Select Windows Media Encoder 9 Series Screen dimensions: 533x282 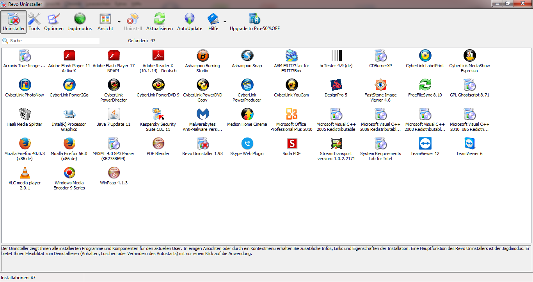coord(69,178)
